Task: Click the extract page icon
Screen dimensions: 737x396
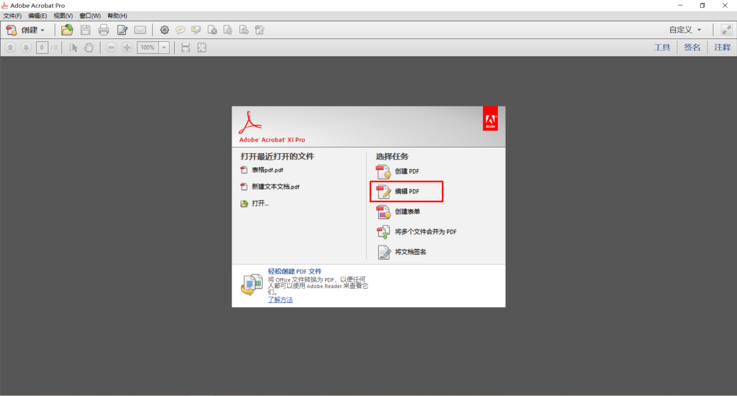Action: [244, 30]
